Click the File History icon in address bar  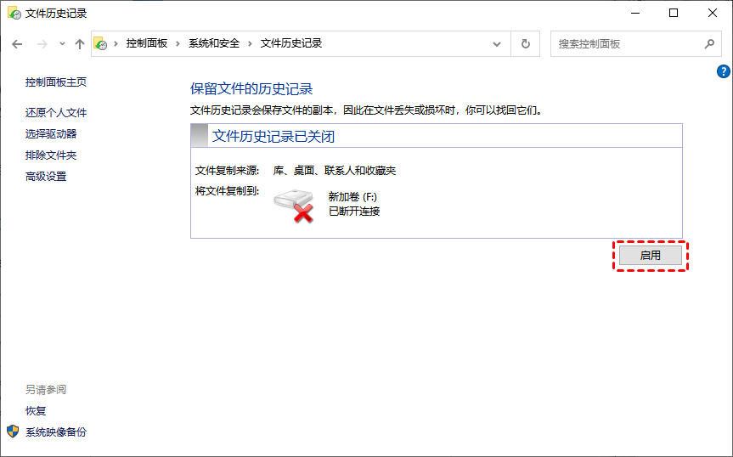100,44
